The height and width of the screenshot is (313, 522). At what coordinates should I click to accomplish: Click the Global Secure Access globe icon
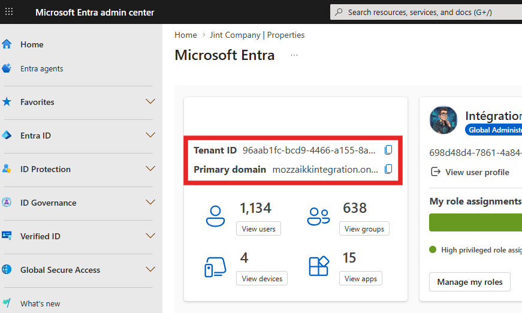coord(7,269)
